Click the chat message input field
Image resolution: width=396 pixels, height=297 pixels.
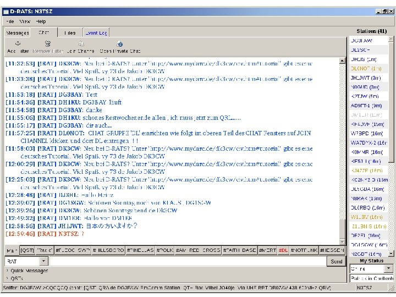click(188, 261)
